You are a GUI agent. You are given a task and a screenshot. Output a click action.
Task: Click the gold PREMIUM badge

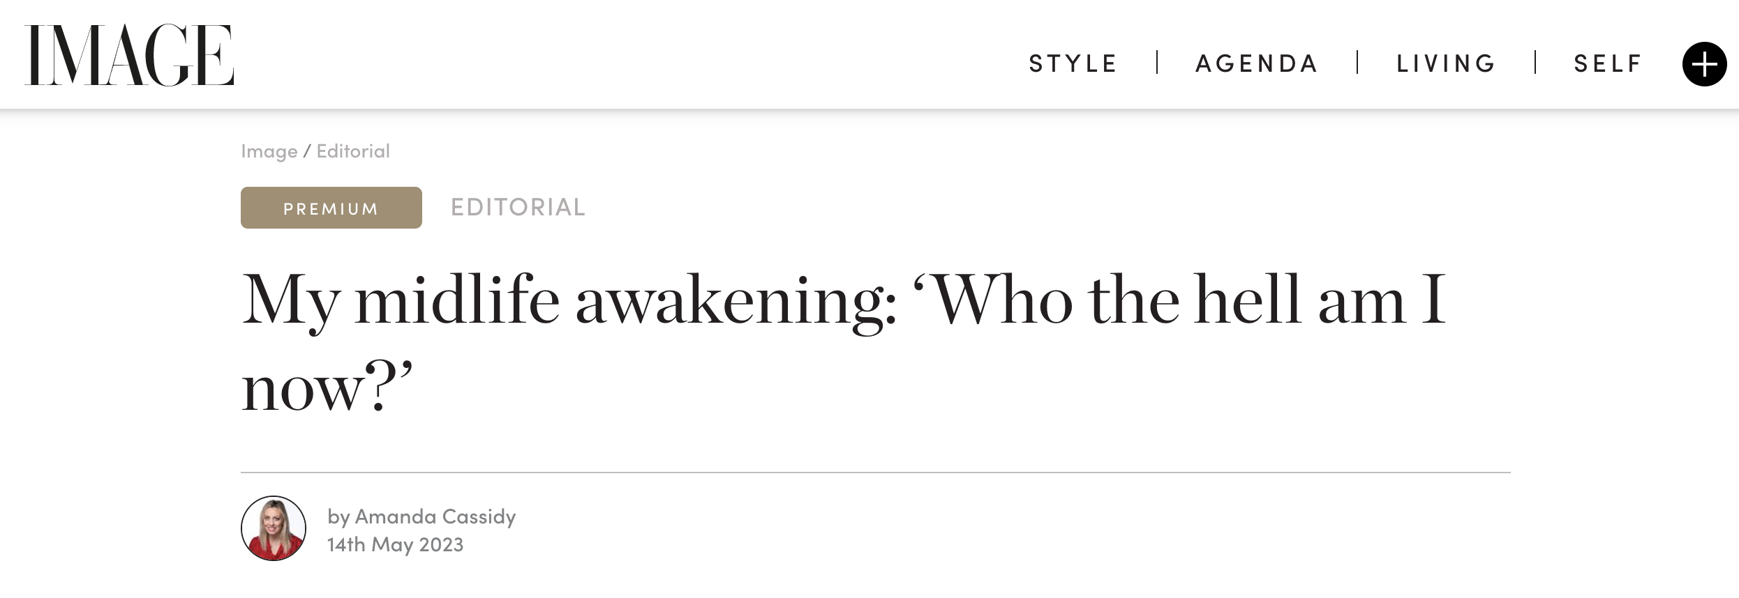pos(331,208)
